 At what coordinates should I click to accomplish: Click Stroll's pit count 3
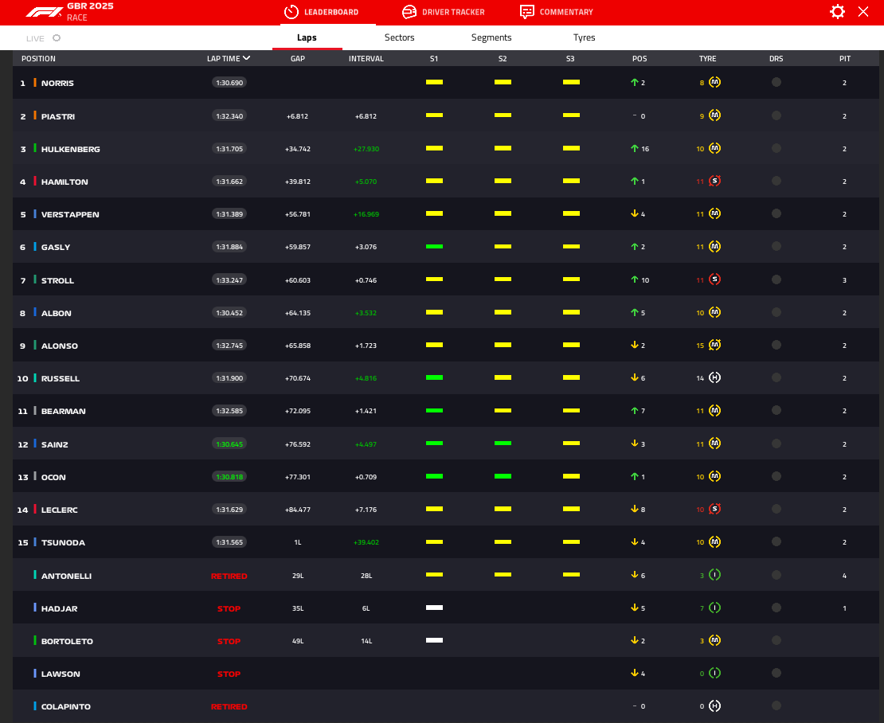coord(844,280)
